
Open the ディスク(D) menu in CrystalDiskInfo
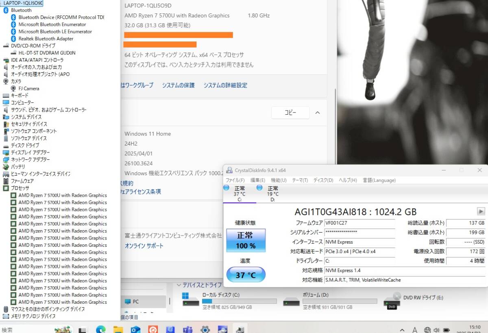(323, 180)
